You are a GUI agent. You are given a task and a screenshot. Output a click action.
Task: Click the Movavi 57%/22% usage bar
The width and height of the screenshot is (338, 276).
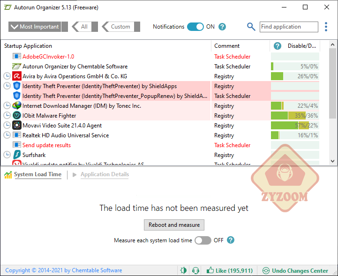(x=295, y=126)
